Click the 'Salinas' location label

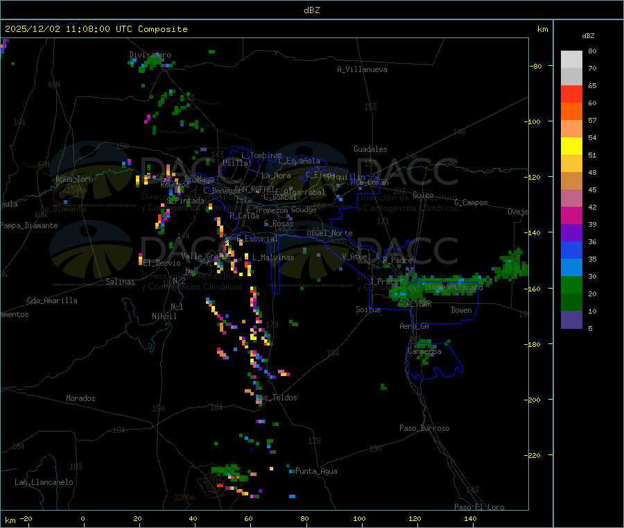coord(120,282)
